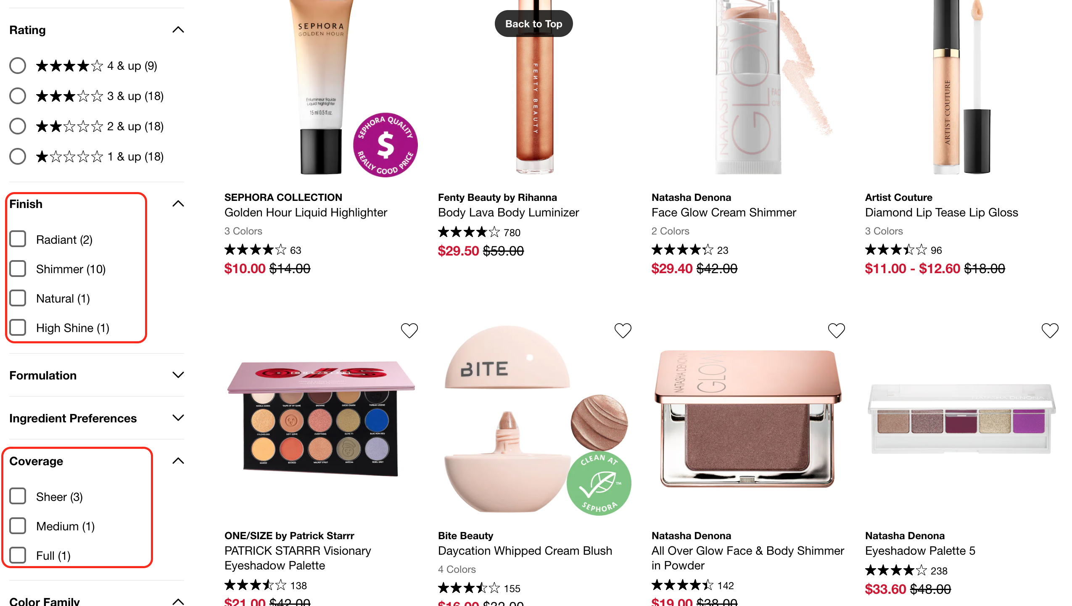Screen dimensions: 1072x606
Task: Click star rating of Body Lava Body Luminizer
Action: coord(469,232)
